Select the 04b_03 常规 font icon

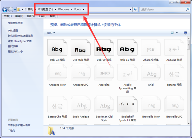pyautogui.click(x=57, y=47)
